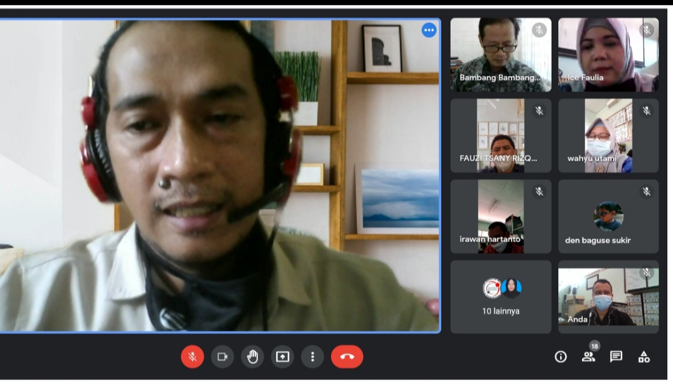Show the participants list people icon
This screenshot has height=384, width=673.
[588, 357]
